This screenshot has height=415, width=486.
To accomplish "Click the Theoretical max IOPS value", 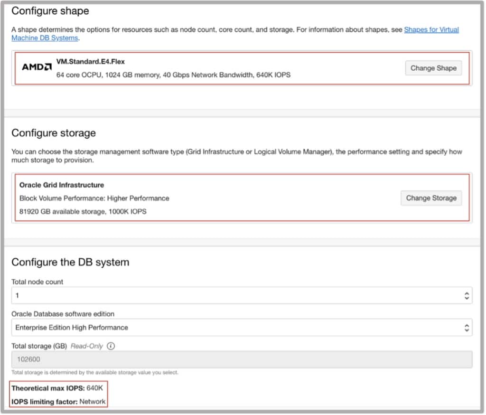I will click(x=95, y=388).
